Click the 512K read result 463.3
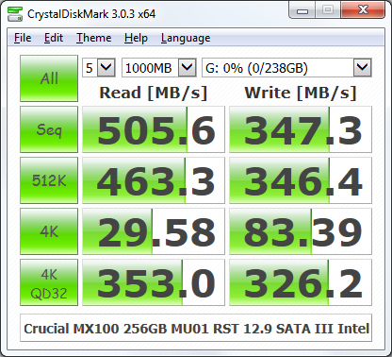The image size is (392, 357). click(x=154, y=180)
